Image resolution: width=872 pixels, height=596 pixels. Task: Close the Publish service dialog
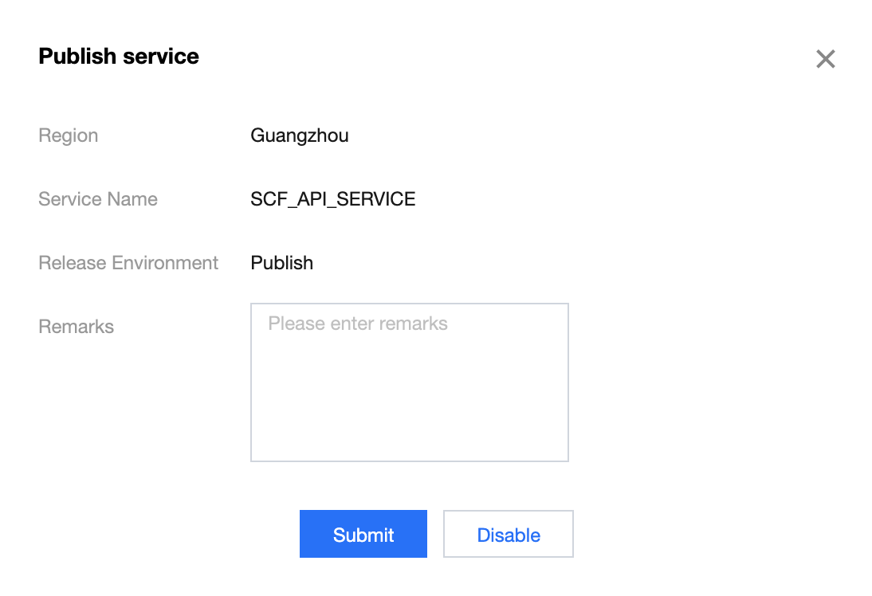825,59
